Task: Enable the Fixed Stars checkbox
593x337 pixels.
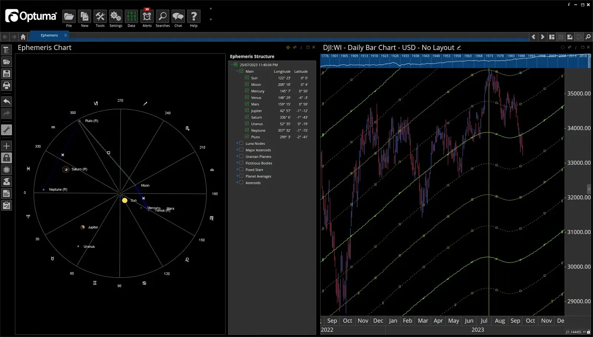Action: (241, 169)
